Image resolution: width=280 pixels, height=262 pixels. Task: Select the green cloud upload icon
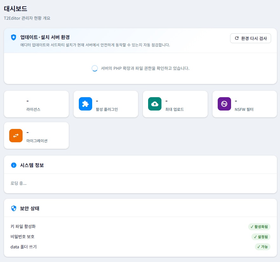point(155,104)
